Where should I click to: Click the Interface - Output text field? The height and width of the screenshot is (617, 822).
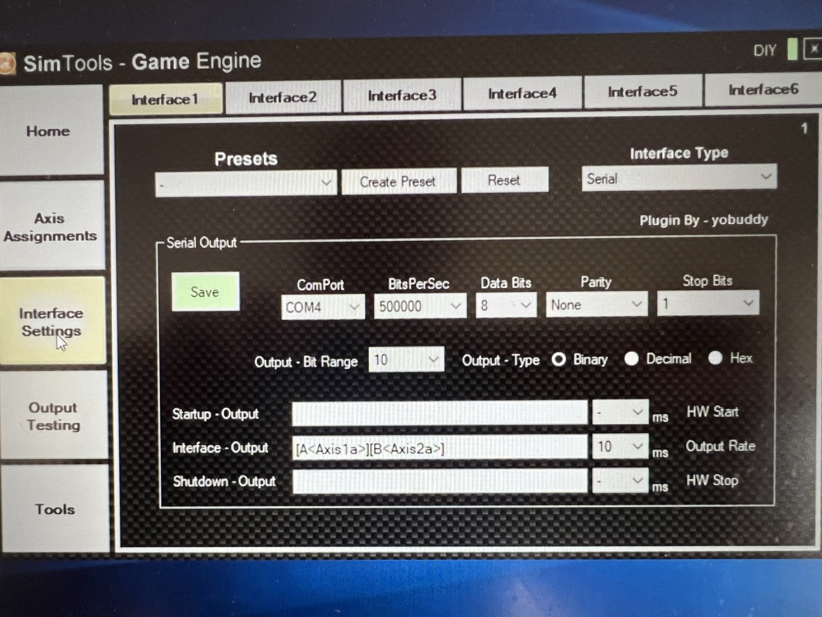point(440,447)
